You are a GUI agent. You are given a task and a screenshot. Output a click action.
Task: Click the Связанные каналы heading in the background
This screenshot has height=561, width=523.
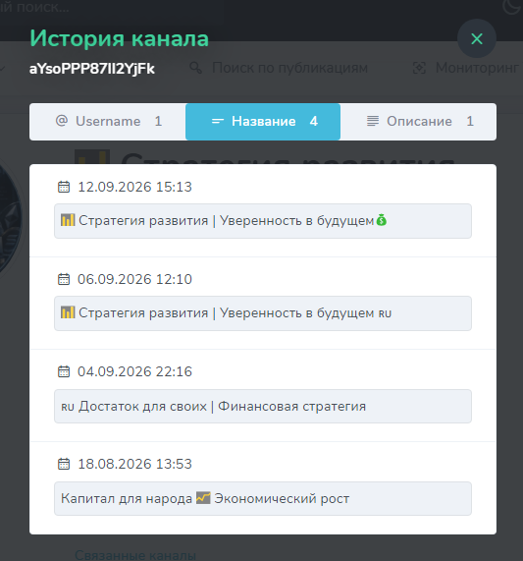[x=135, y=555]
